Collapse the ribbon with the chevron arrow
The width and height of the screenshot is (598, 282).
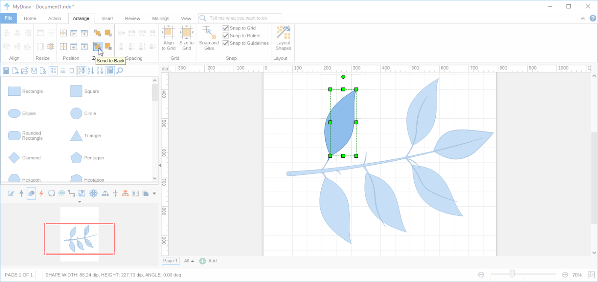583,18
